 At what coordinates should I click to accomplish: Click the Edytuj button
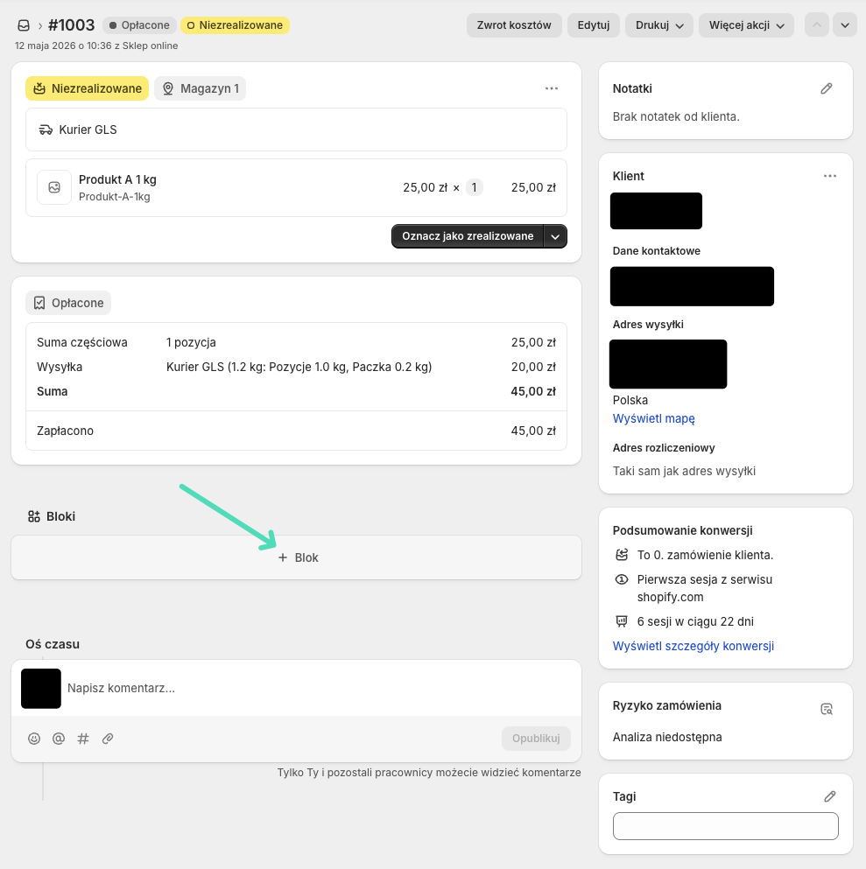593,25
